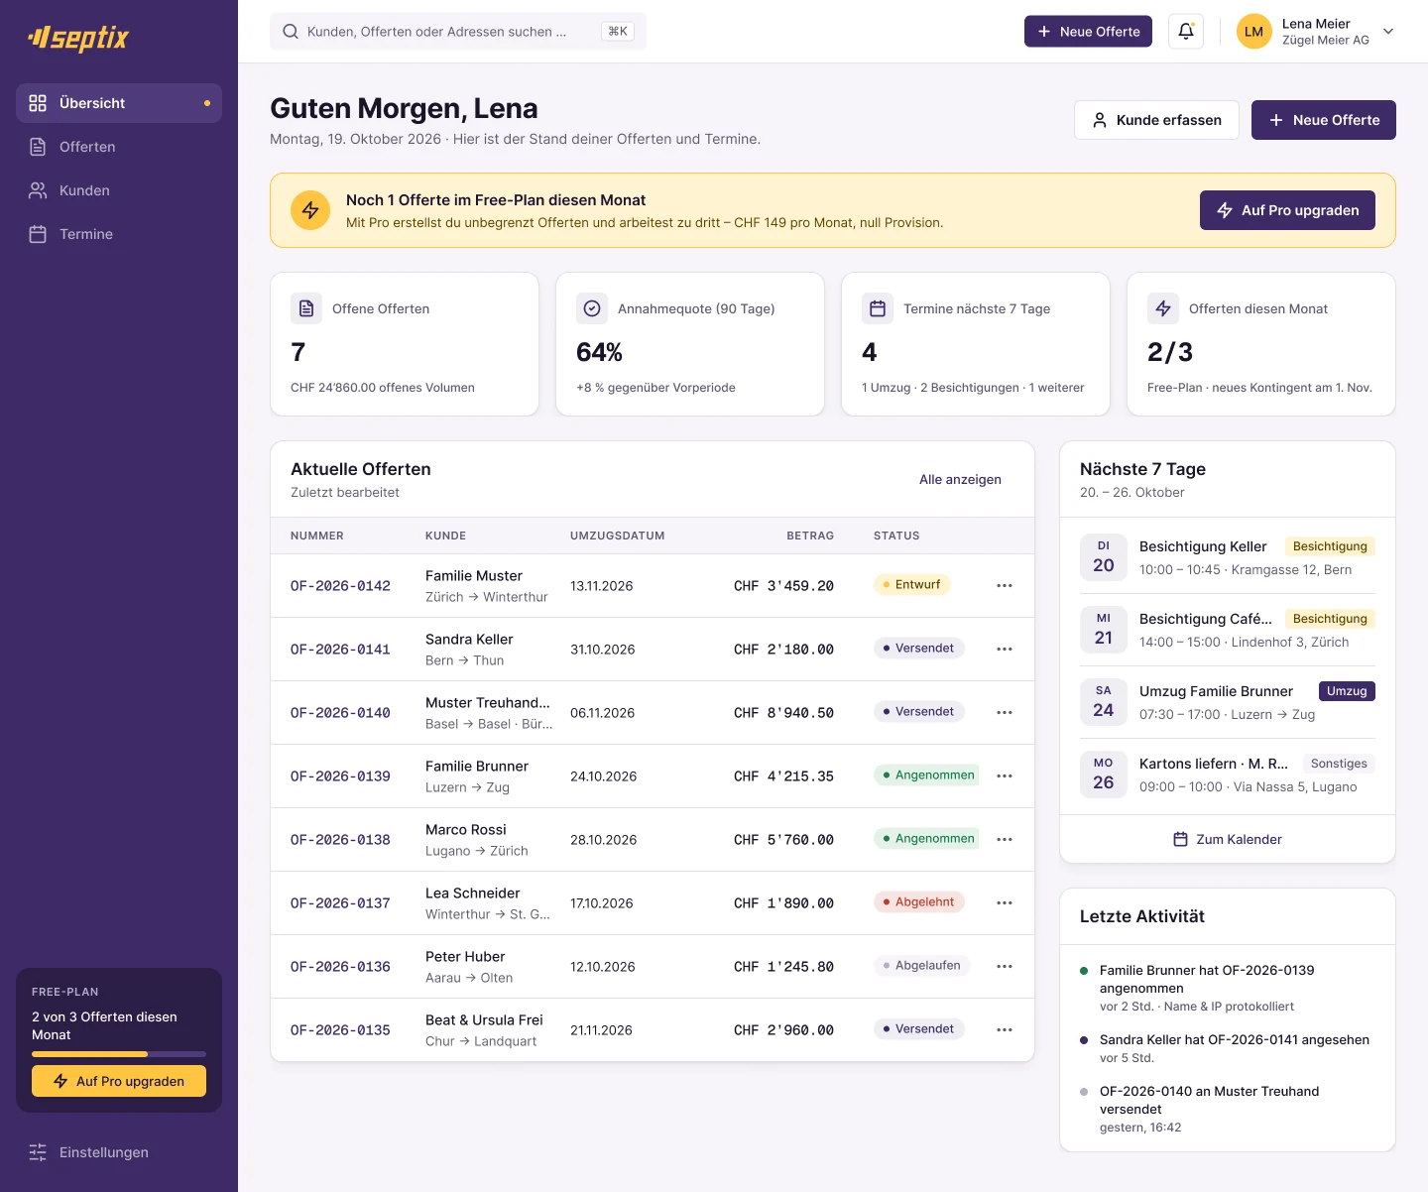The width and height of the screenshot is (1428, 1192).
Task: Click Auf Pro upgraden in yellow banner
Action: pos(1287,210)
